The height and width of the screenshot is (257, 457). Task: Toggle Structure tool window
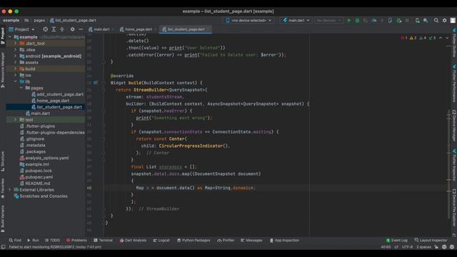pyautogui.click(x=3, y=161)
